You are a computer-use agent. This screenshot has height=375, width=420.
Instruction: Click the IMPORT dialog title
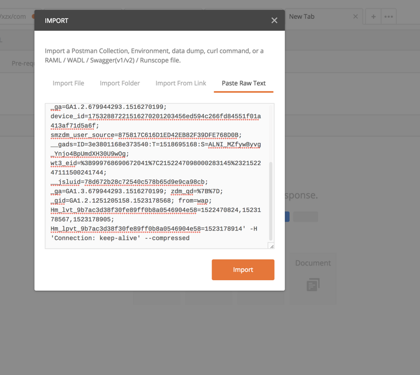click(57, 20)
